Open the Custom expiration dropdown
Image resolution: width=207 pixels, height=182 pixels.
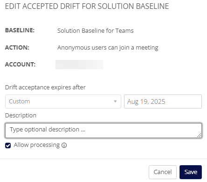63,102
